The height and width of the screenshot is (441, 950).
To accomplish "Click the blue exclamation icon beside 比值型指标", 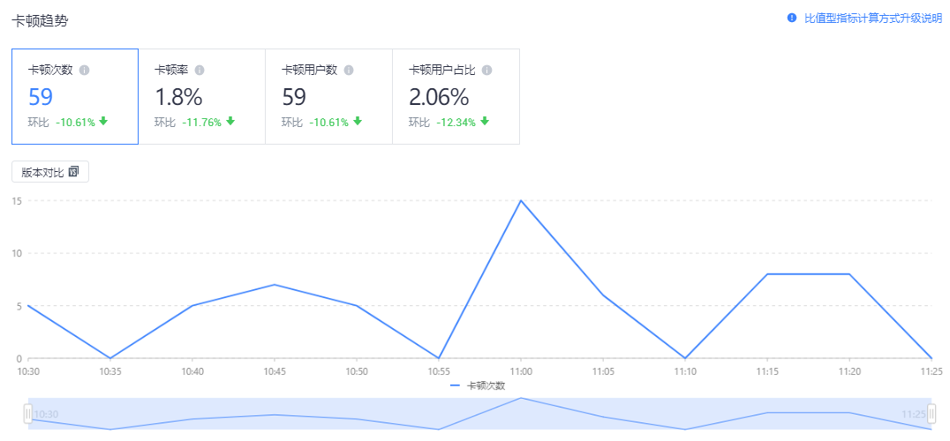I will click(x=791, y=18).
